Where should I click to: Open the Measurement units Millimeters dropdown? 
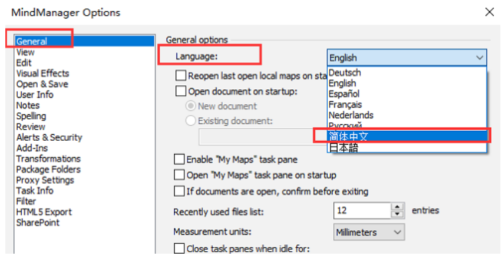click(369, 232)
